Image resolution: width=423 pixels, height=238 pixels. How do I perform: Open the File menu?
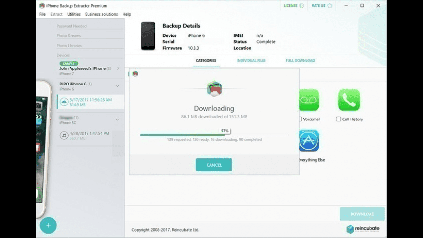click(42, 14)
